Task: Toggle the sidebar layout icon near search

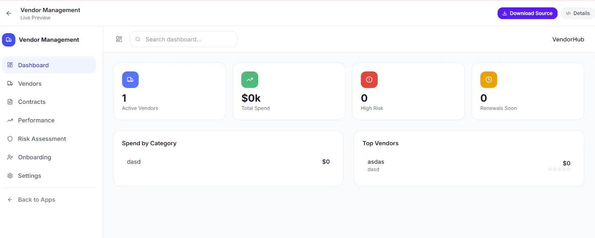Action: point(119,39)
